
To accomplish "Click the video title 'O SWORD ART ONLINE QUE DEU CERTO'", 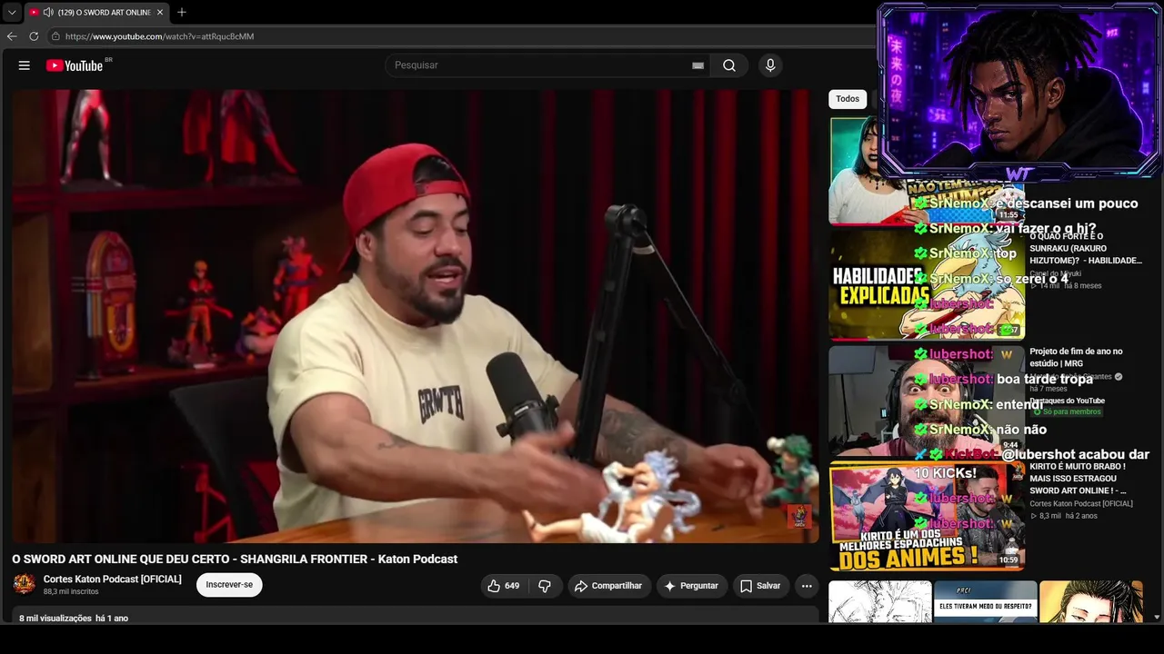I will 235,559.
